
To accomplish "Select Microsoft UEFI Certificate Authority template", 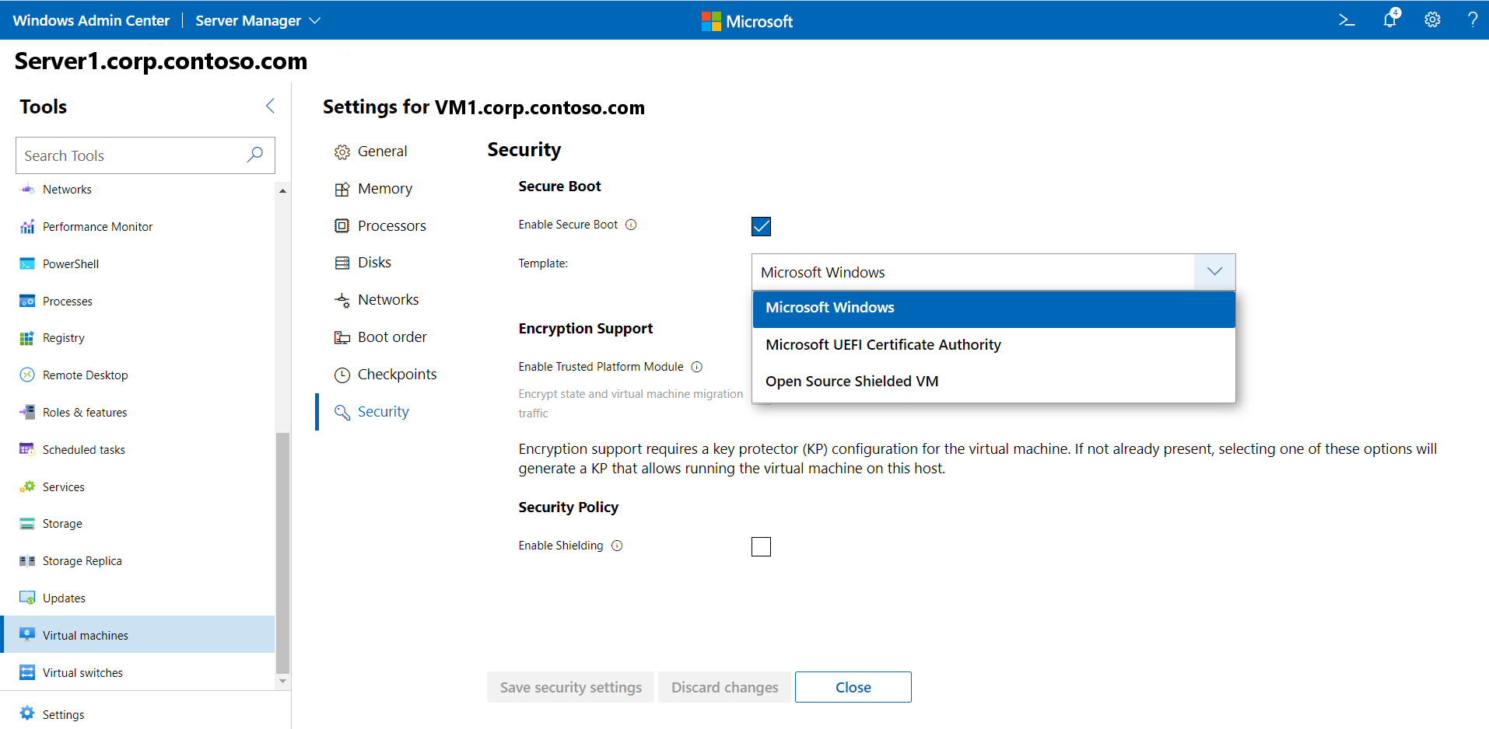I will (x=883, y=345).
